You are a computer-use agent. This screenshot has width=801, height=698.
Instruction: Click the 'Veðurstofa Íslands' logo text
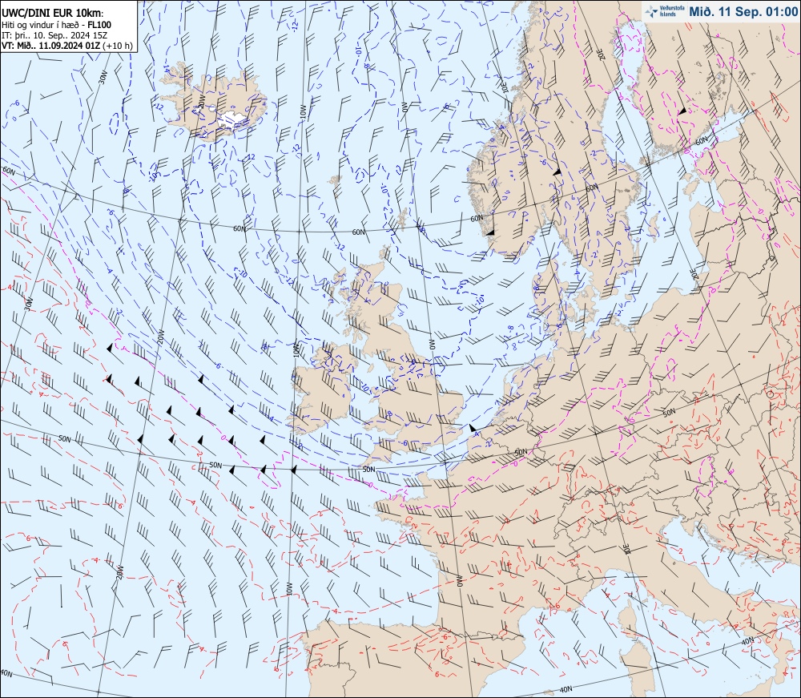pyautogui.click(x=672, y=11)
